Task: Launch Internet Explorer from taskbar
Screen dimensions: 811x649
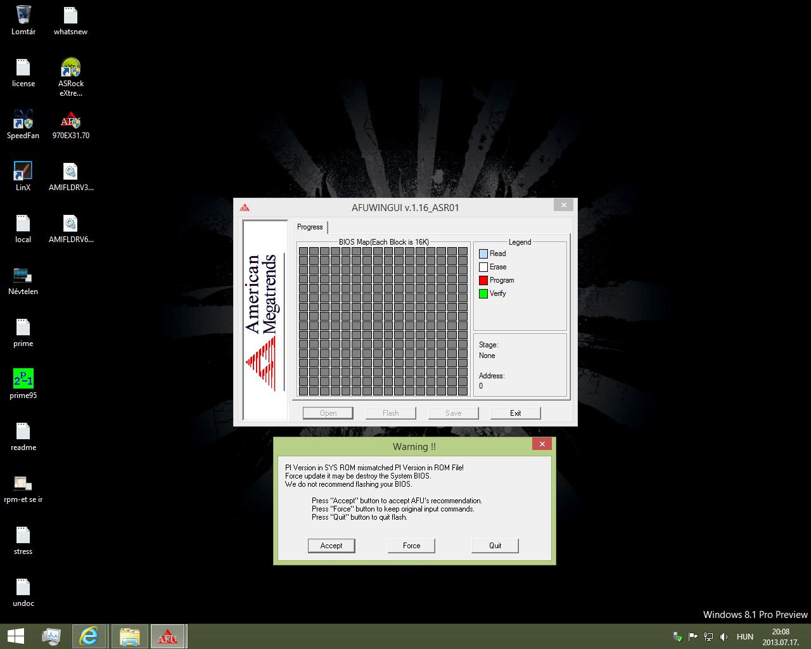Action: [x=88, y=636]
